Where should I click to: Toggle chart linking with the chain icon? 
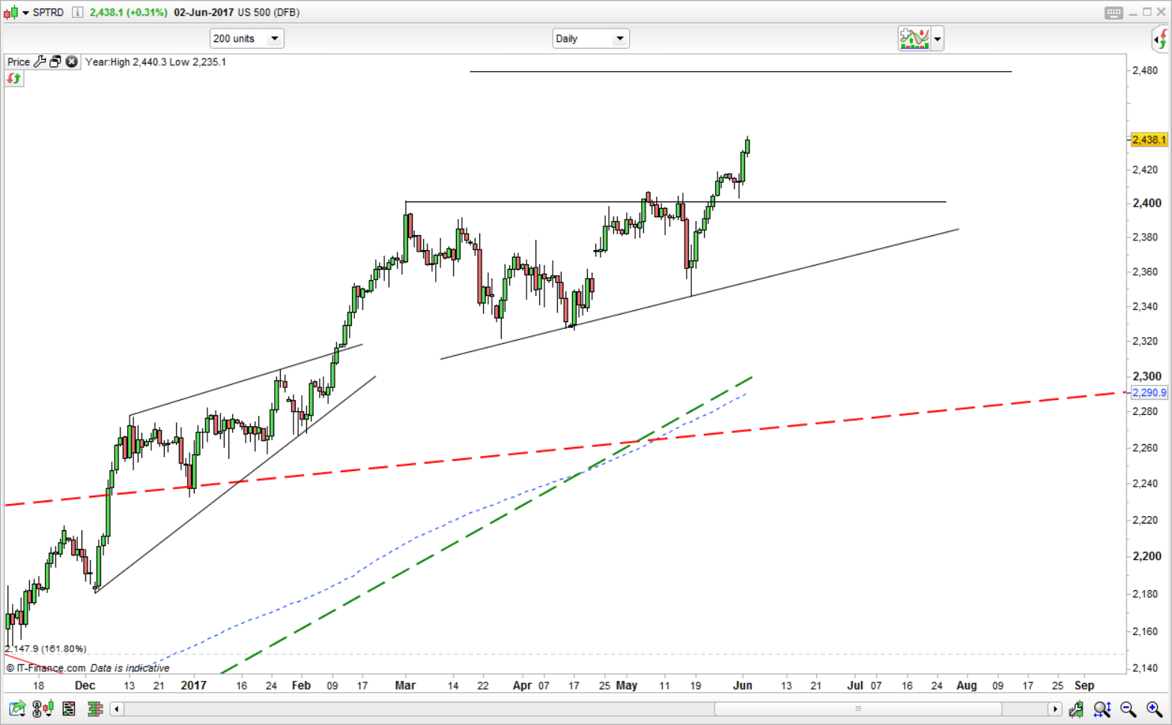pyautogui.click(x=35, y=709)
